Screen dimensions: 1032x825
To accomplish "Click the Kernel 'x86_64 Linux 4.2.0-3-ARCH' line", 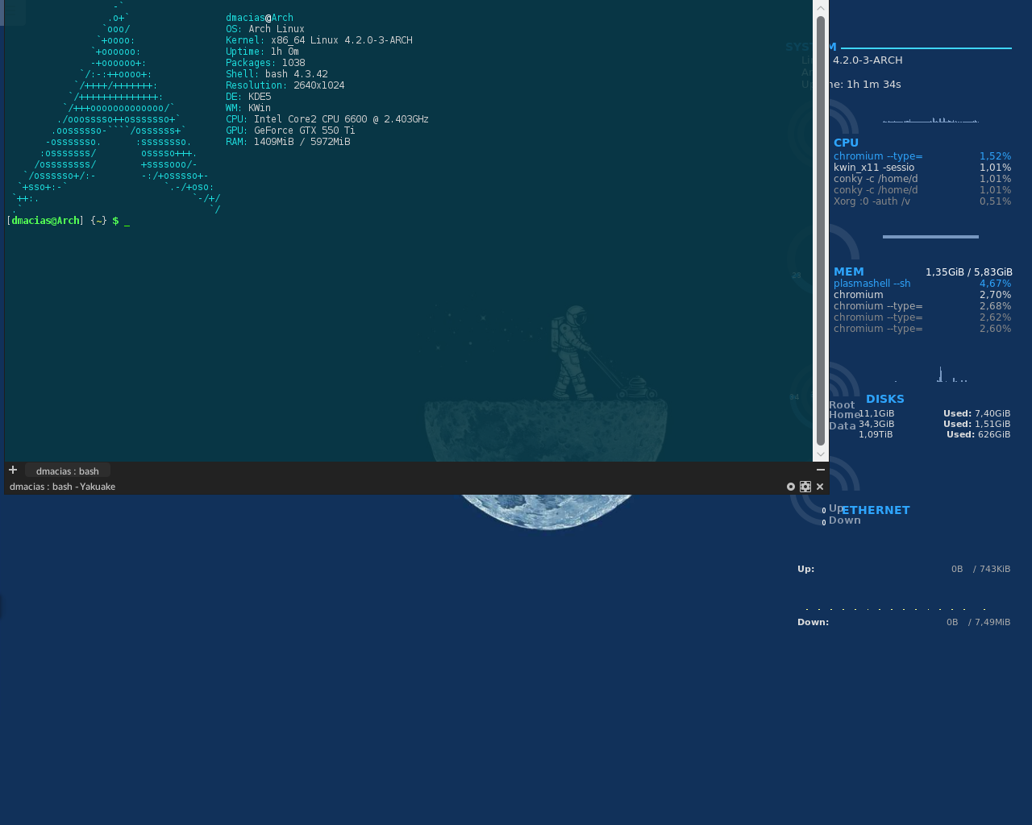I will 319,40.
